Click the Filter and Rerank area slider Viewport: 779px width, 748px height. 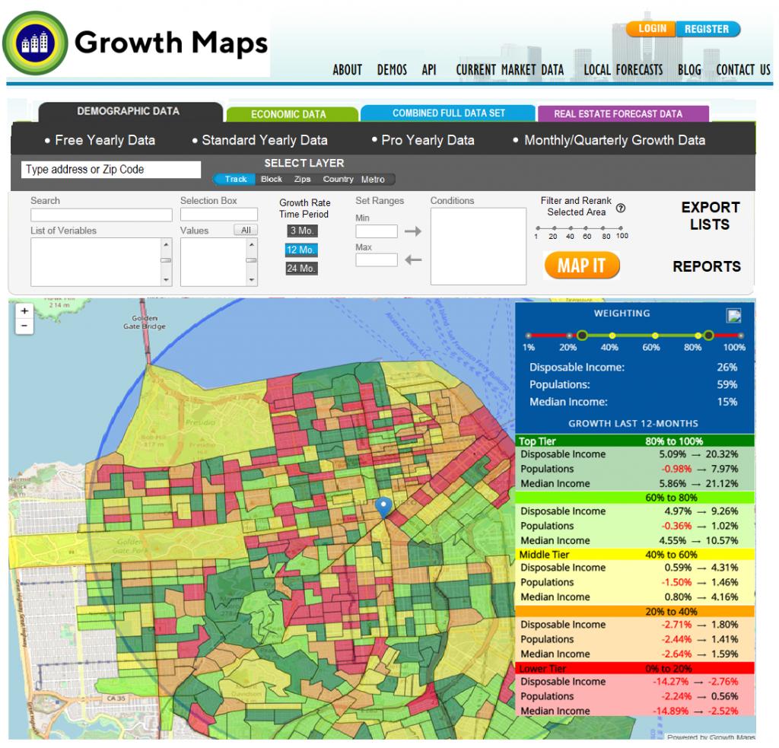coord(579,228)
